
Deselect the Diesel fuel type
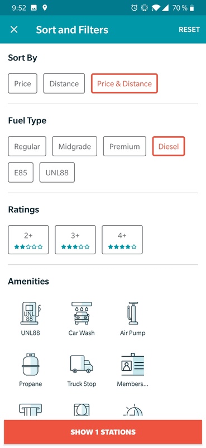(169, 146)
